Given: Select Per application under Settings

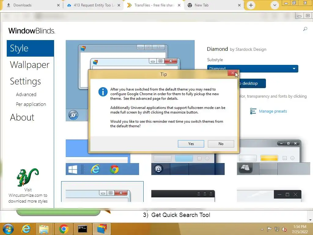Looking at the screenshot, I should 31,104.
